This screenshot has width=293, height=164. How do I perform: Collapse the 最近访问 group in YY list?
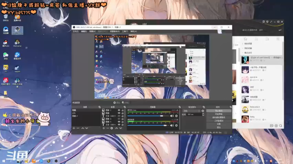243,53
